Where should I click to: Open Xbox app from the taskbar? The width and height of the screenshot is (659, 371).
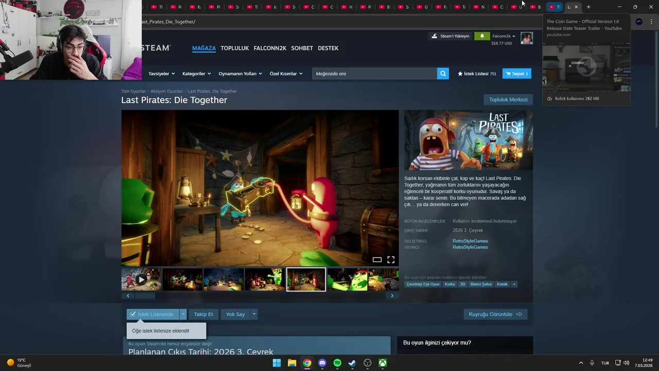(383, 363)
